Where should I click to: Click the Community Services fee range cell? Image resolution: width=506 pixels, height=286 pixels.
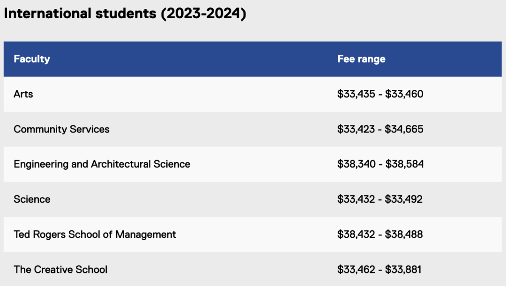point(380,129)
